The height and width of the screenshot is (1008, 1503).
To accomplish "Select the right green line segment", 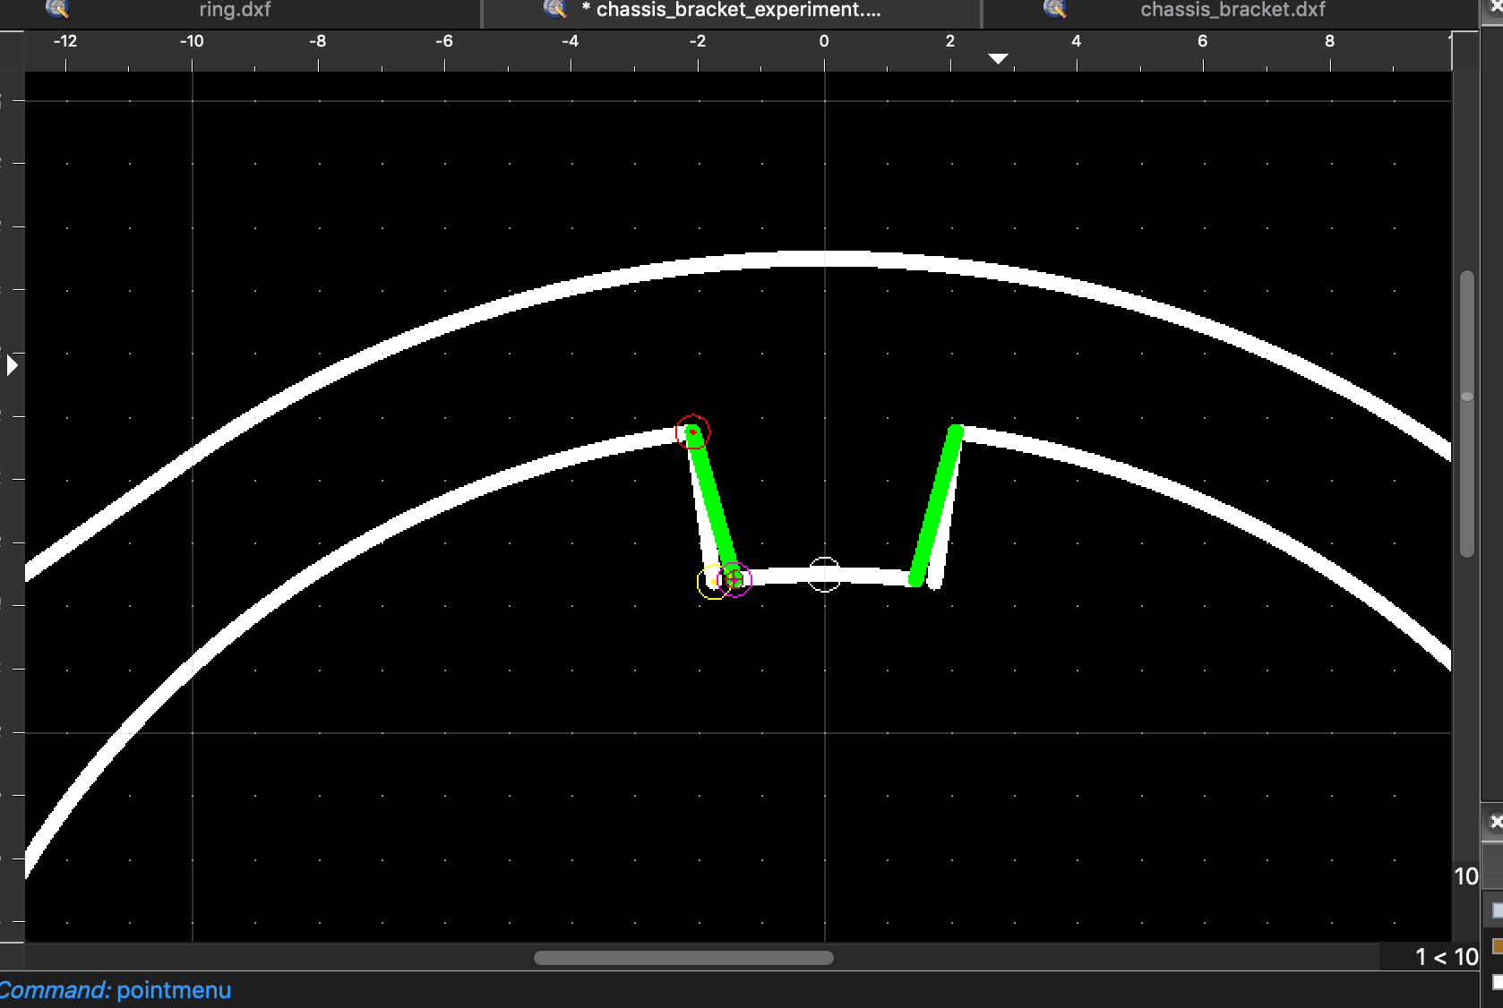I will [x=936, y=507].
